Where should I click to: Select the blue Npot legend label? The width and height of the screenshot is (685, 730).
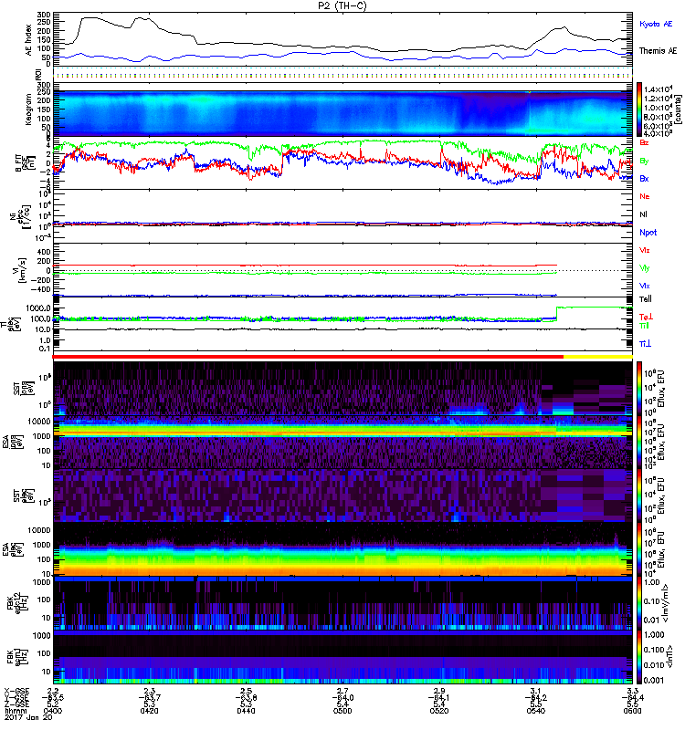648,233
